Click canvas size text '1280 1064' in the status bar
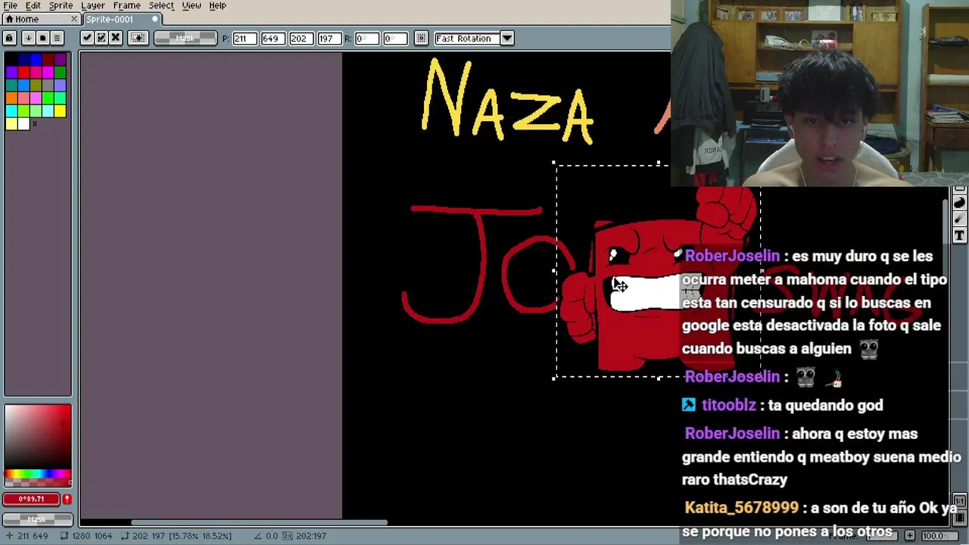 (92, 536)
